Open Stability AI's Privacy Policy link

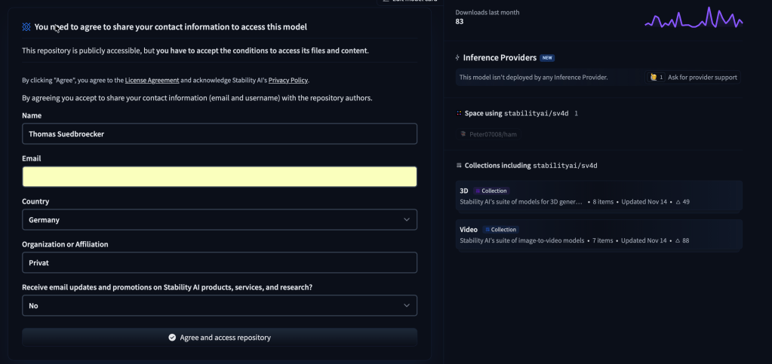[288, 80]
